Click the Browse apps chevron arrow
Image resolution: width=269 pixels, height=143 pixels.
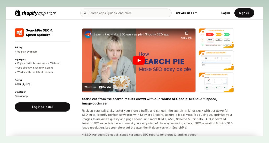click(x=196, y=13)
